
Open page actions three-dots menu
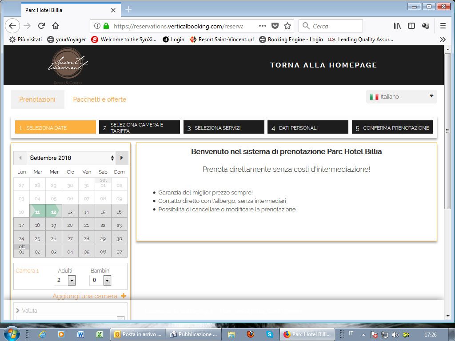[x=262, y=26]
